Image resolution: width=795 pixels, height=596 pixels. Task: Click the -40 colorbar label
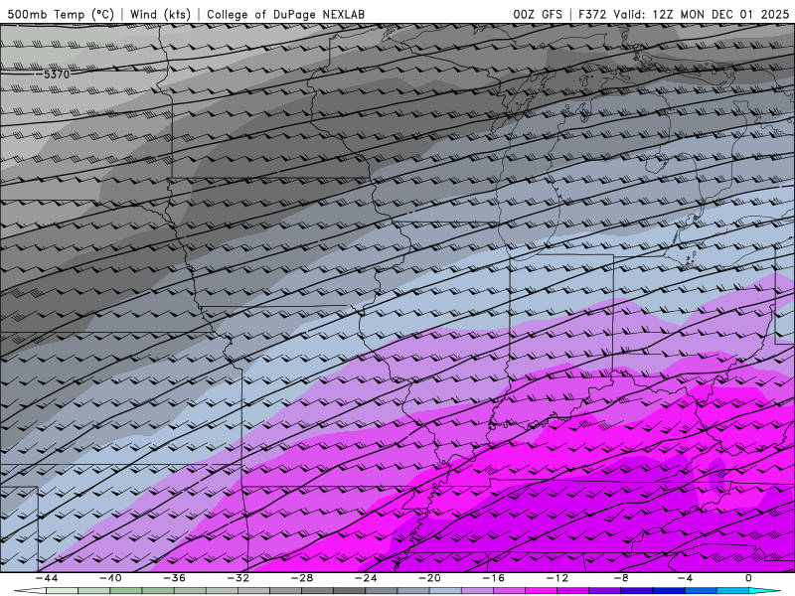pos(110,578)
